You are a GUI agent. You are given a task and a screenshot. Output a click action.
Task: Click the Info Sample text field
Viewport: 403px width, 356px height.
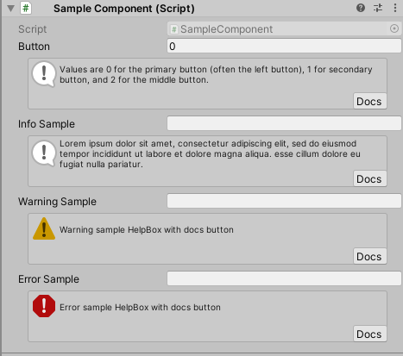coord(284,123)
